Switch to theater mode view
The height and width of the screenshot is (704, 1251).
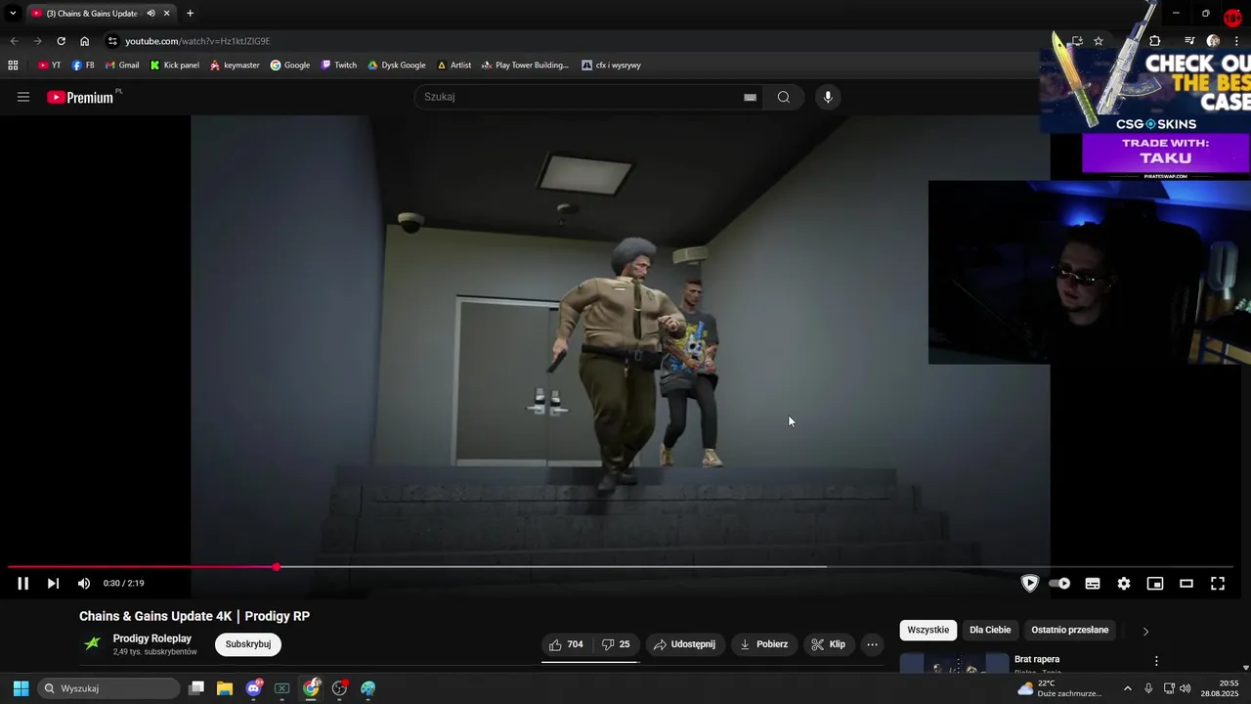pyautogui.click(x=1186, y=584)
